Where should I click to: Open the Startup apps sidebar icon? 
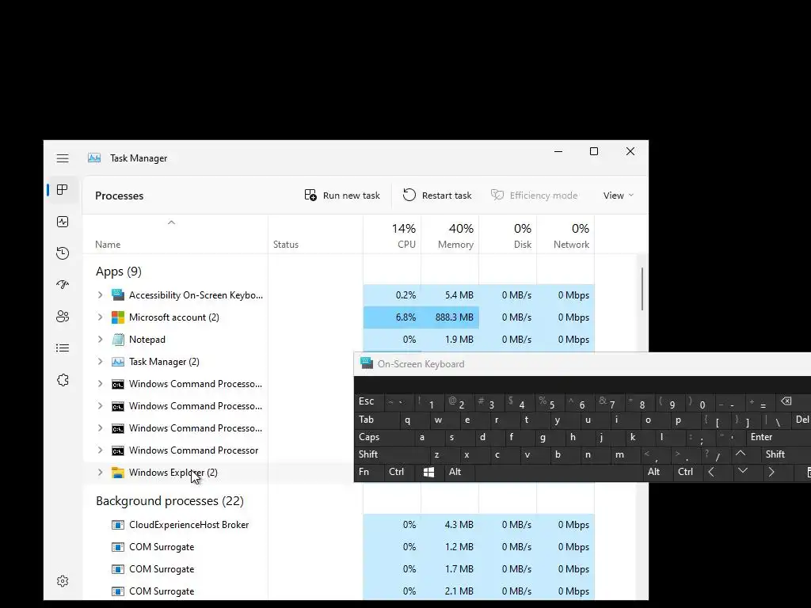point(63,285)
